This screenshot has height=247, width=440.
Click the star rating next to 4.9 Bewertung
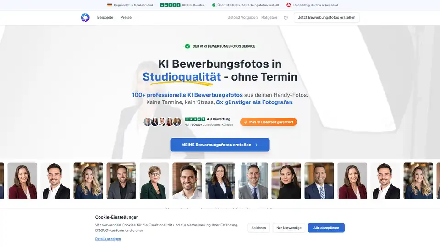[x=195, y=119]
